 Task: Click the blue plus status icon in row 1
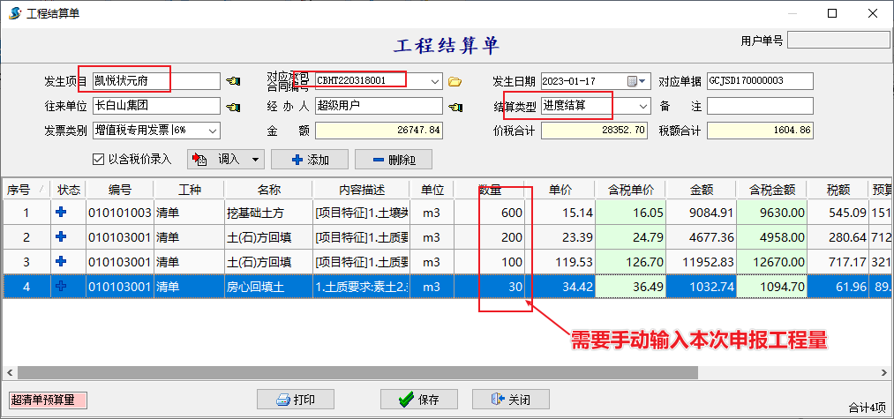click(61, 213)
